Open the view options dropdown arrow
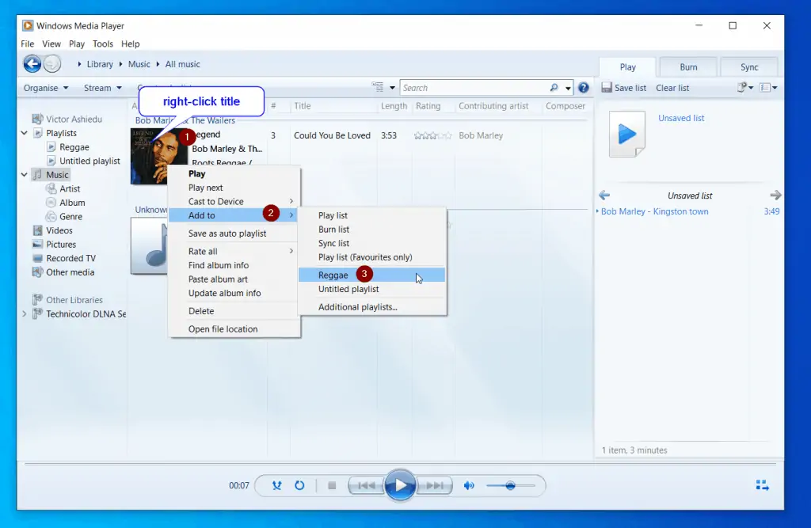The height and width of the screenshot is (528, 811). [x=392, y=87]
